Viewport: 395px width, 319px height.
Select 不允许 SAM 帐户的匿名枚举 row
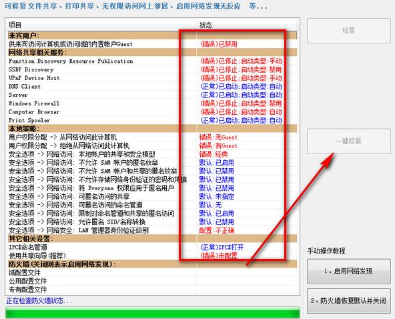[152, 163]
